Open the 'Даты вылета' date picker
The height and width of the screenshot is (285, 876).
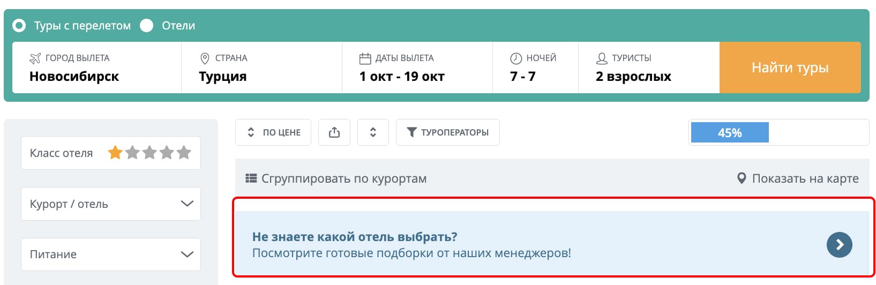click(x=417, y=67)
